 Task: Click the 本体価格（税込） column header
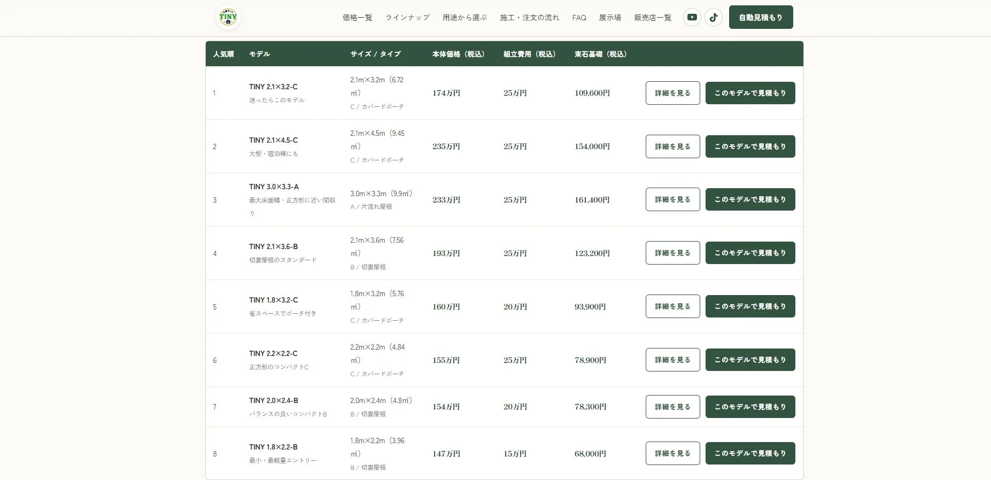[x=460, y=54]
